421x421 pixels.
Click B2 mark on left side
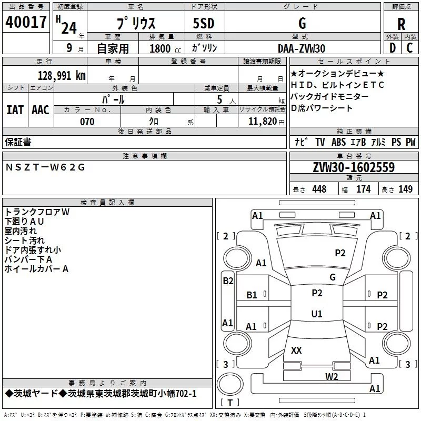(228, 281)
